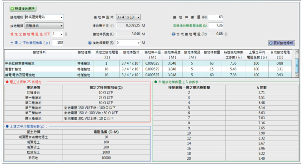301x164 pixels.
Task: Click the 7.65 λ parameter value
Action: 262,128
